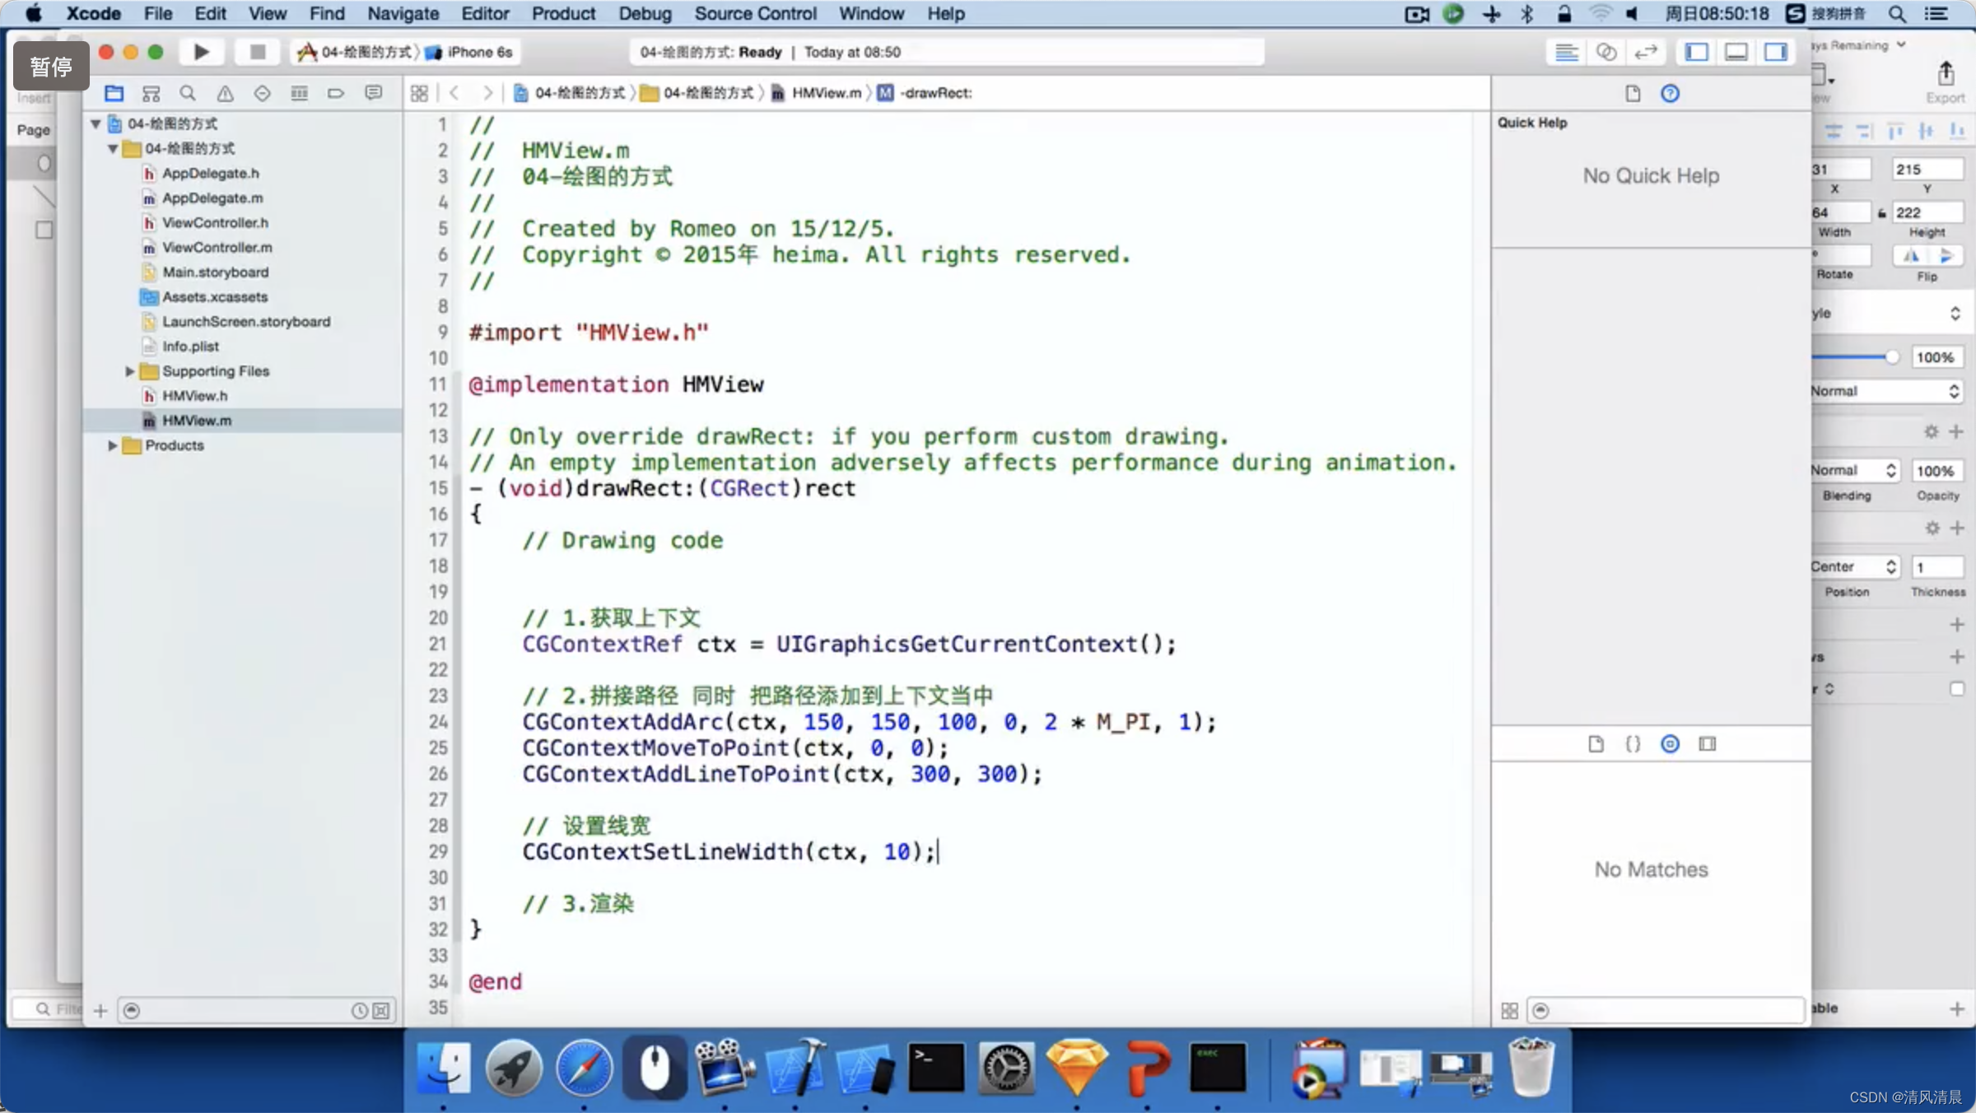Select HMView.m in file navigator
1976x1113 pixels.
195,419
